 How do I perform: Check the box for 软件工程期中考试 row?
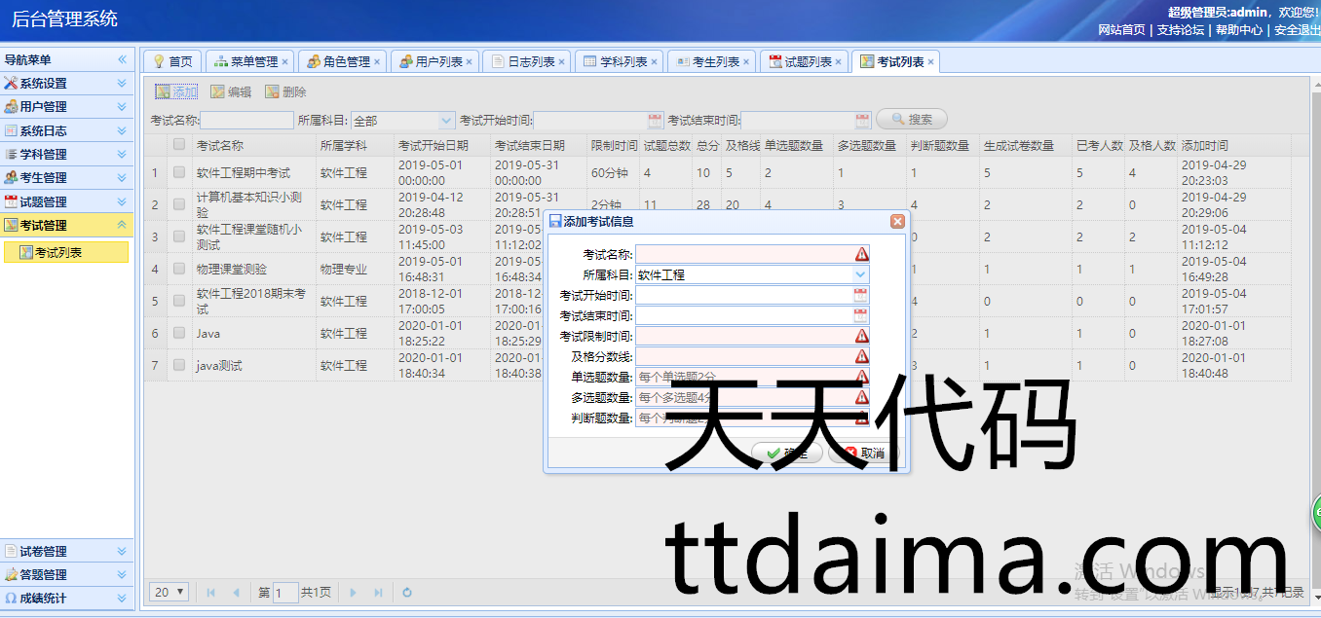(x=178, y=172)
